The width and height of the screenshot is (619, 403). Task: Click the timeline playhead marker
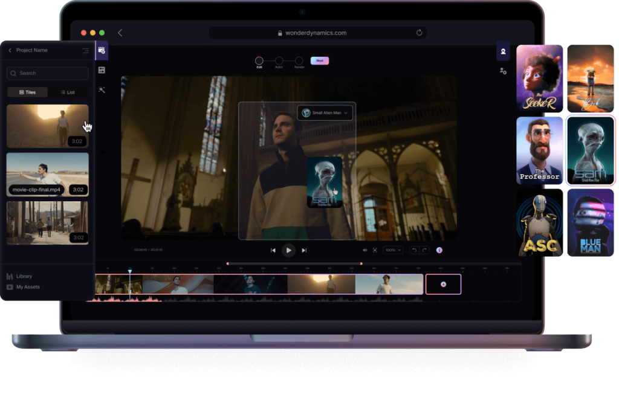(129, 271)
